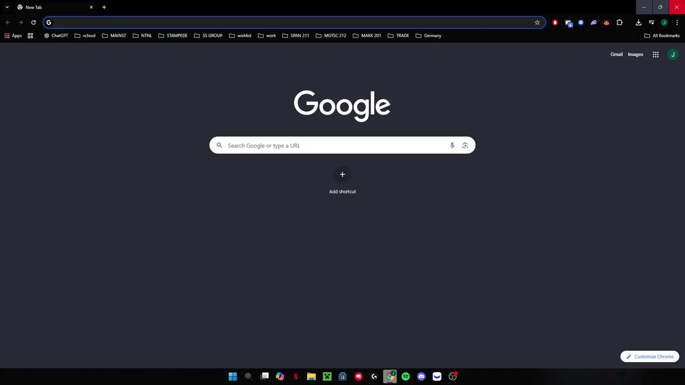Click the Chrome icon in the taskbar
Screen dimensions: 685x385
coord(390,376)
